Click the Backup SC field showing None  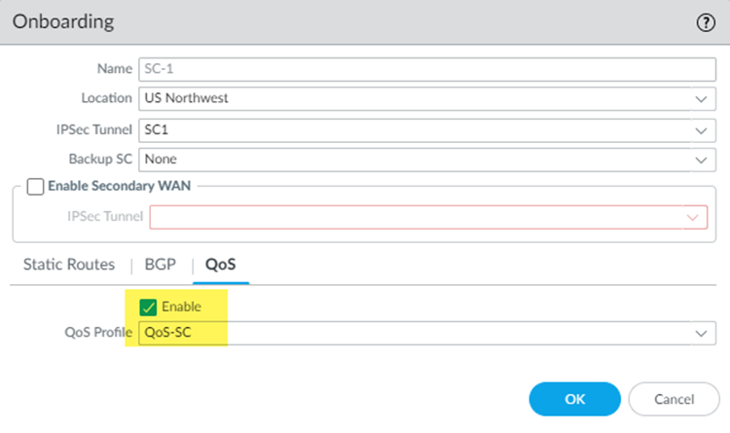pos(414,158)
